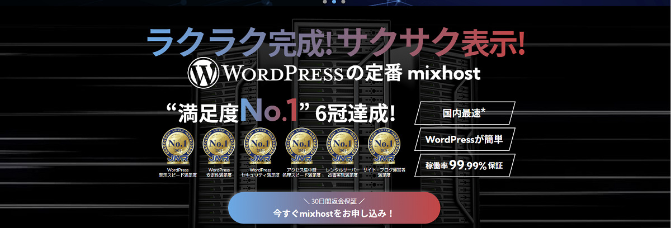This screenshot has height=228, width=671.
Task: Select the アクセス集中時処理スピード満足度 medal
Action: pyautogui.click(x=301, y=145)
